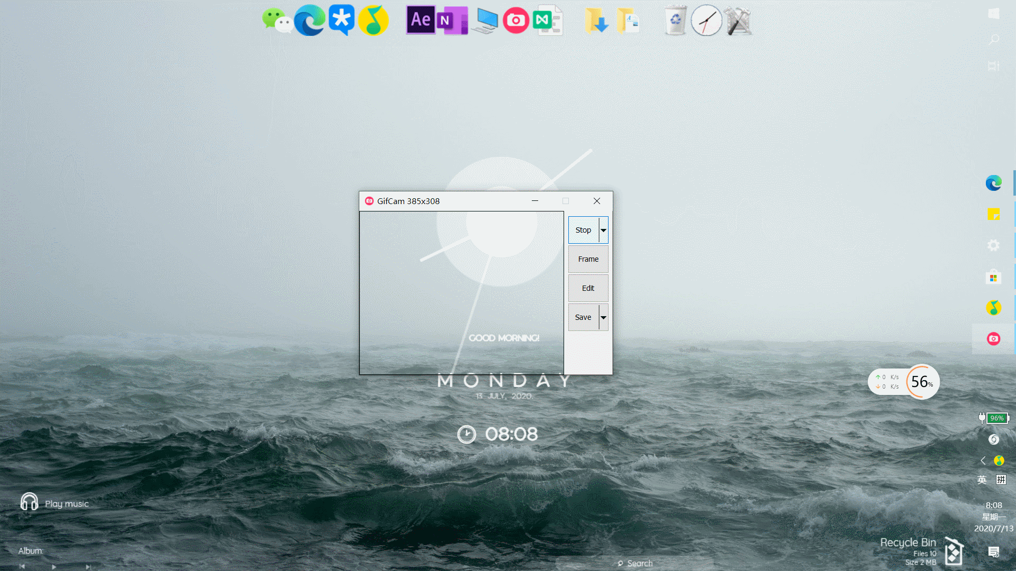This screenshot has width=1016, height=571.
Task: Click the Recycle Bin widget label
Action: (x=908, y=542)
